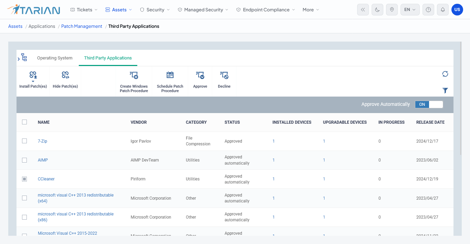The image size is (470, 244).
Task: Click the Approve patch icon
Action: click(x=200, y=75)
